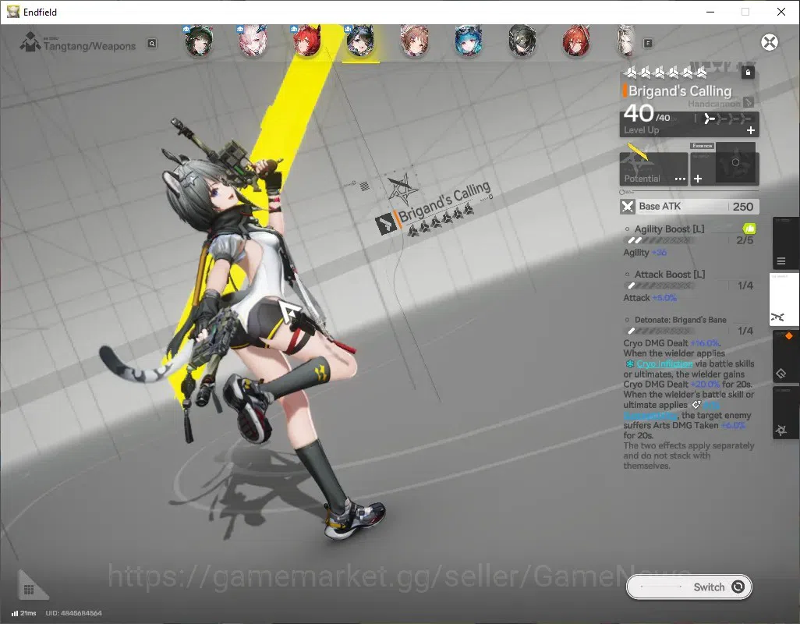Screen dimensions: 800x624
Task: Click the Essence preview thumbnail
Action: pyautogui.click(x=735, y=163)
